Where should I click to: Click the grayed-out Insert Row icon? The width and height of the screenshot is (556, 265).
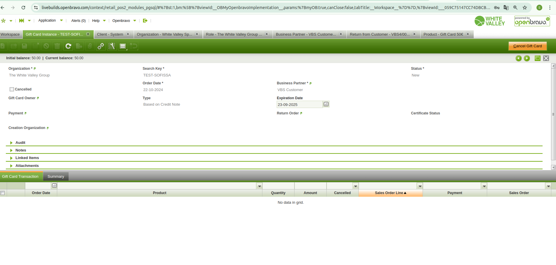[x=13, y=46]
